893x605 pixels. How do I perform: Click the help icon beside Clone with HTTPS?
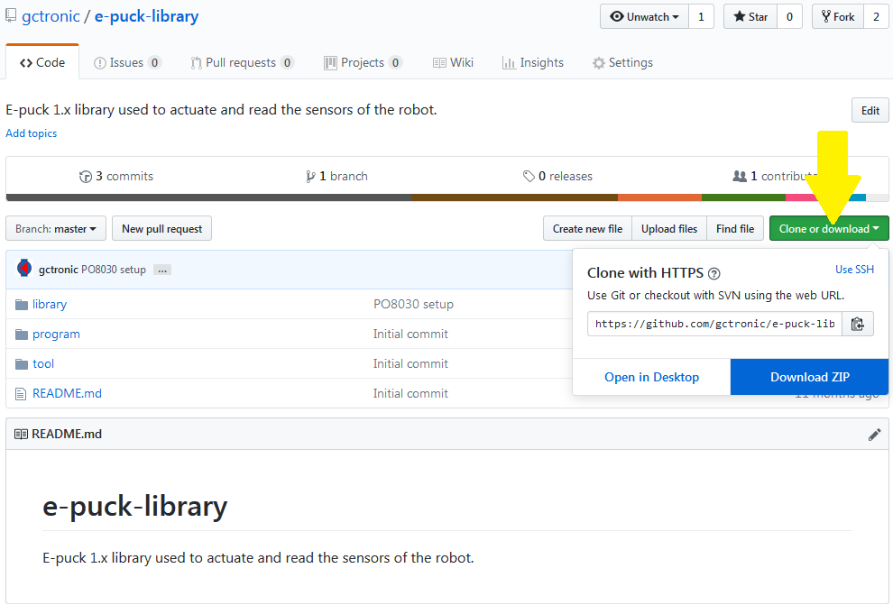714,274
